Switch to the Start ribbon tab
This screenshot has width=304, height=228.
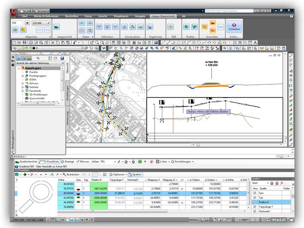coord(25,16)
